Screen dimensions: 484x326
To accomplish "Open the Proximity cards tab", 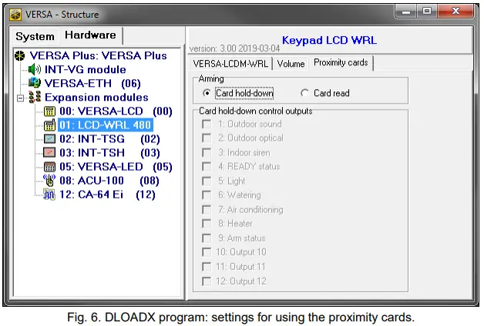I will pyautogui.click(x=341, y=62).
